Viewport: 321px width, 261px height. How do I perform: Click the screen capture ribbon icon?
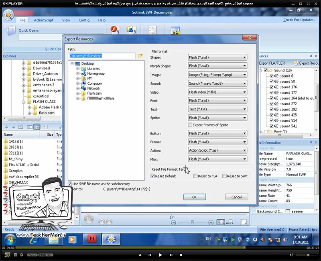pyautogui.click(x=175, y=31)
